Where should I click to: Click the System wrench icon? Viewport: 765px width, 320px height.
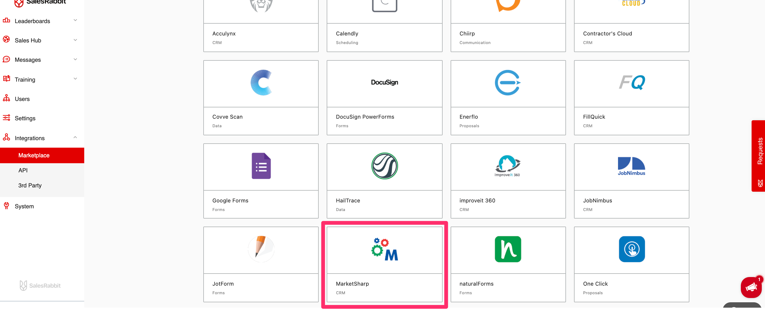[6, 206]
